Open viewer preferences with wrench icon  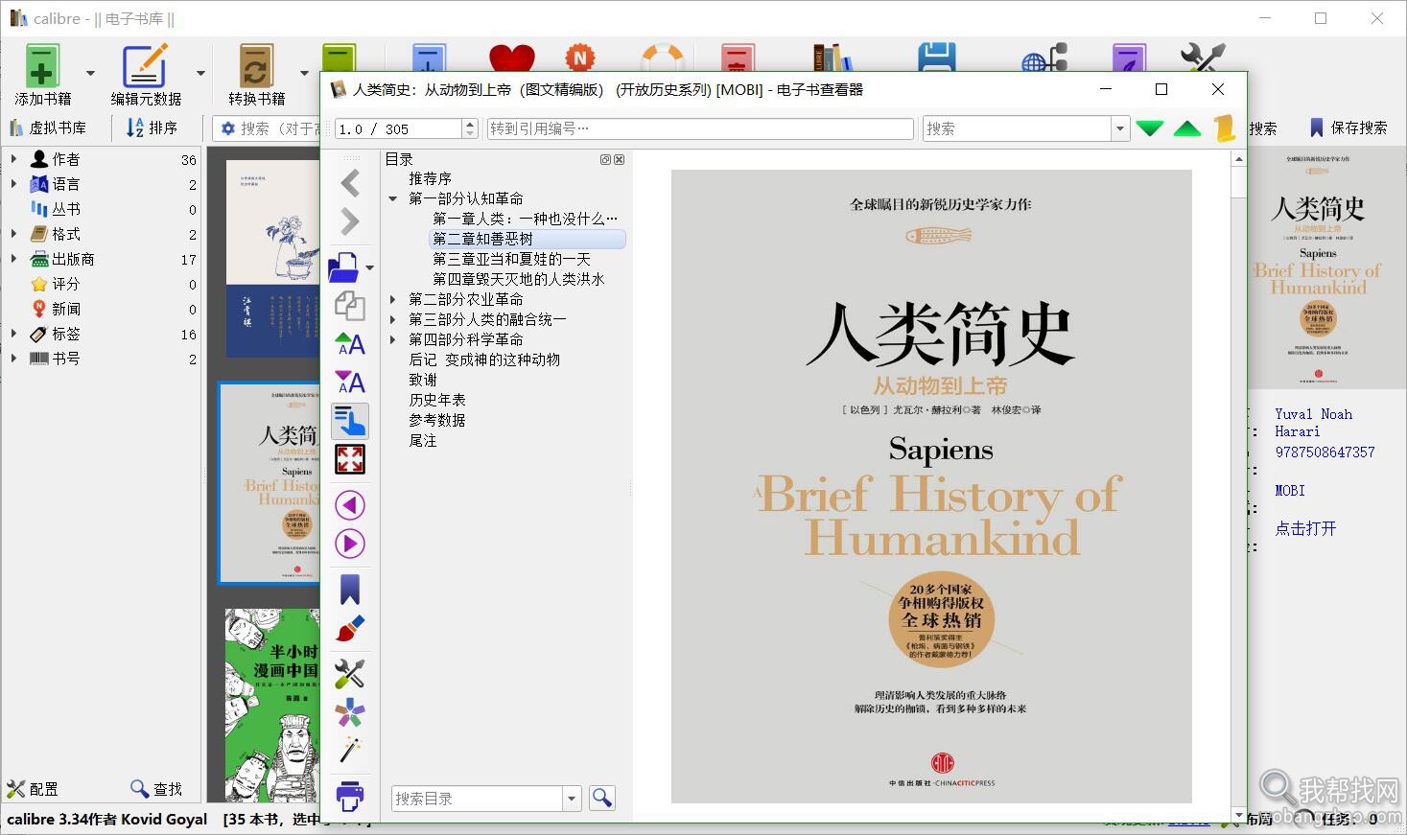(x=350, y=674)
